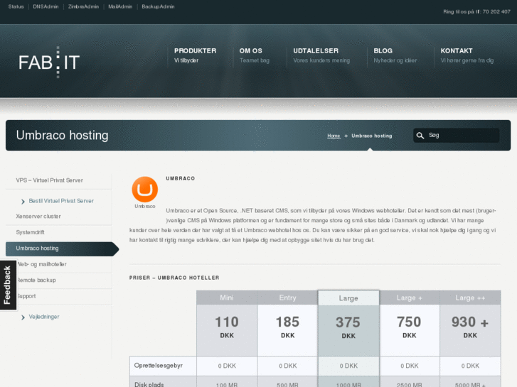
Task: Open the OM OS menu
Action: tap(254, 55)
